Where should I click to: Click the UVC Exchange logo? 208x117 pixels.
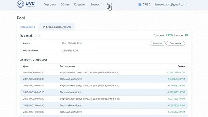26,4
